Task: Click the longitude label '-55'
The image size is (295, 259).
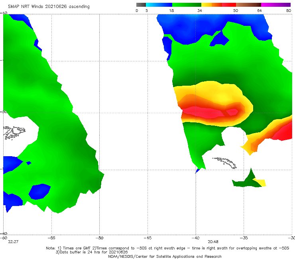Action: click(51, 238)
